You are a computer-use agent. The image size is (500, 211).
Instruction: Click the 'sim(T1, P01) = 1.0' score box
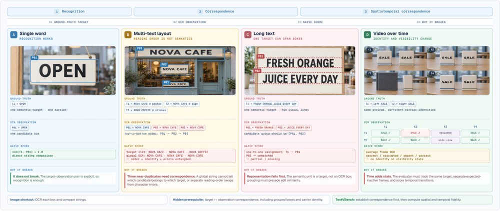pos(63,154)
